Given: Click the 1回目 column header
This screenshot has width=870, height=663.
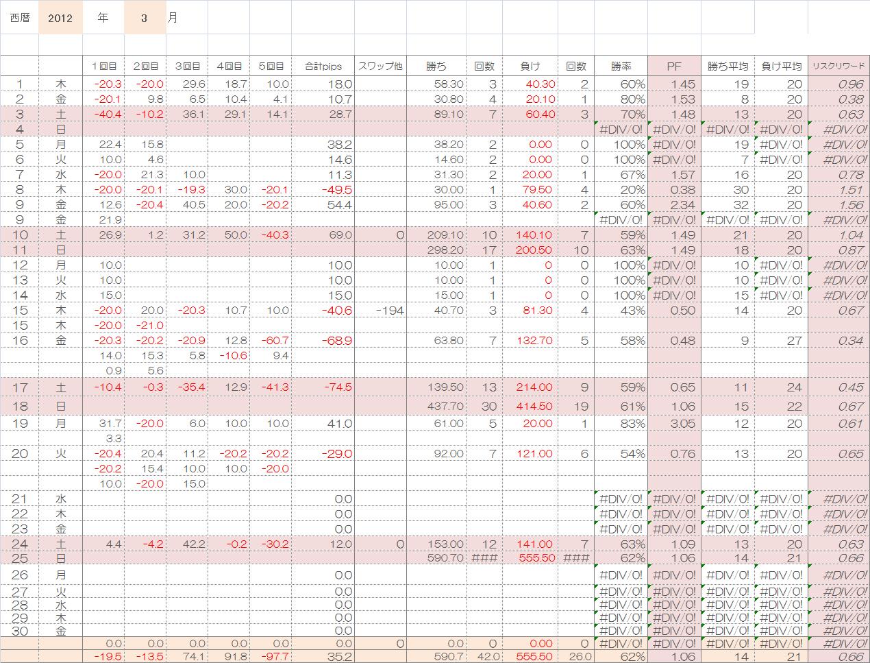Looking at the screenshot, I should click(x=103, y=66).
